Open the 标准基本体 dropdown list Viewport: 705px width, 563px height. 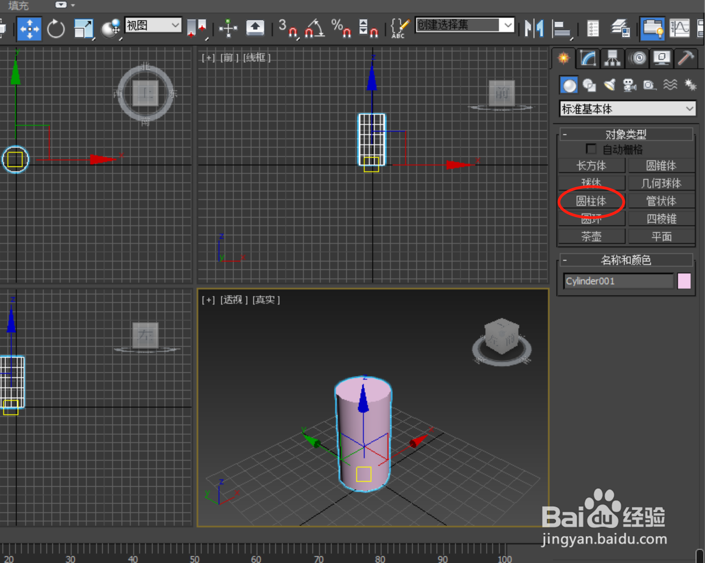click(690, 109)
